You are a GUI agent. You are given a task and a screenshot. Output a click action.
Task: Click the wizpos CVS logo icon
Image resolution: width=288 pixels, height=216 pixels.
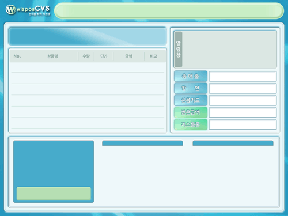[x=10, y=9]
